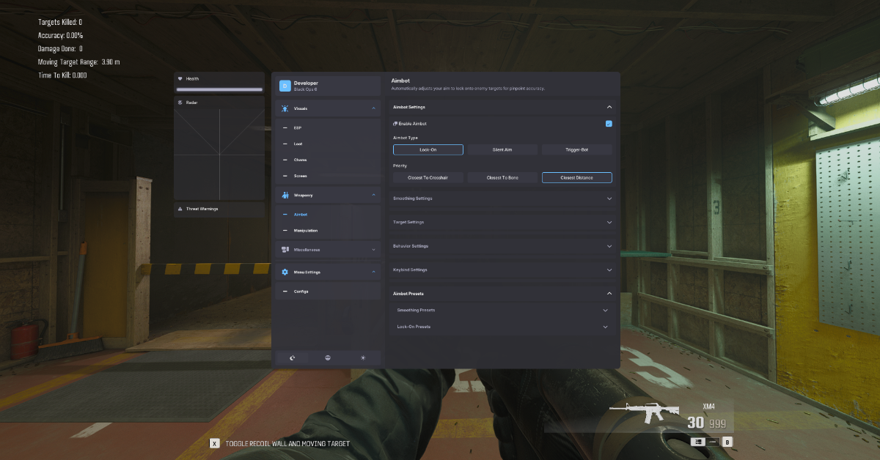Expand the Smoothing Settings section

[502, 199]
